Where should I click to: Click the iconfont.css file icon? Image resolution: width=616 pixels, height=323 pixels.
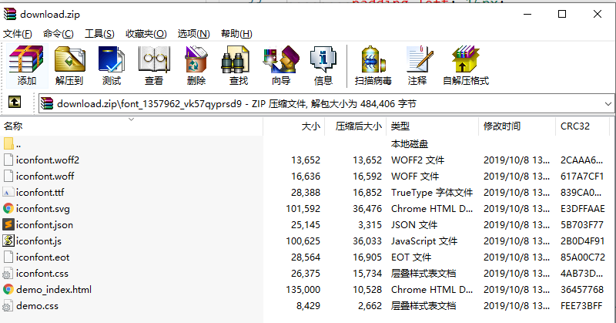point(8,273)
